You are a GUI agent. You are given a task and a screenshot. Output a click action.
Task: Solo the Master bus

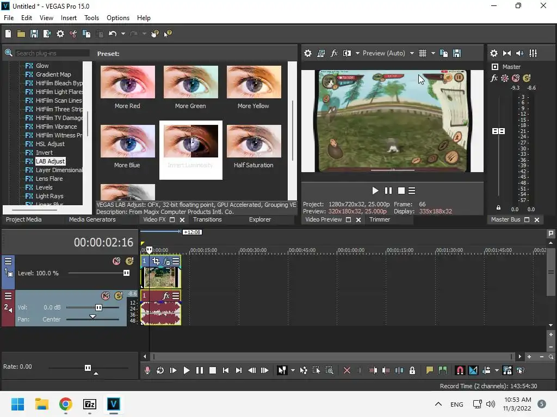click(527, 78)
